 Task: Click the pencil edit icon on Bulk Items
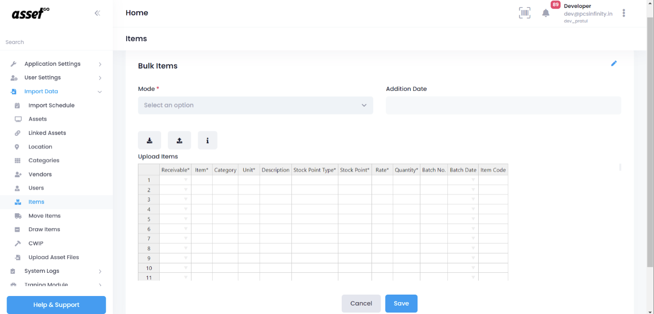614,63
